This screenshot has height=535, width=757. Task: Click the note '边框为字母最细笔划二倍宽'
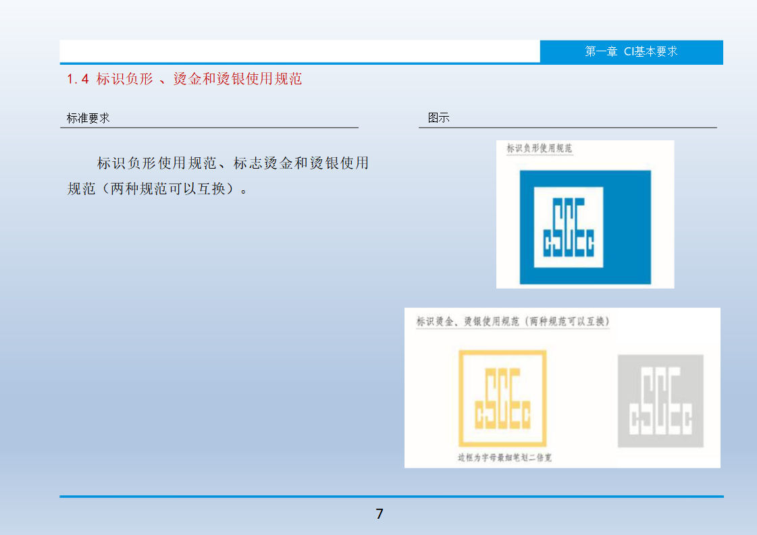[504, 457]
